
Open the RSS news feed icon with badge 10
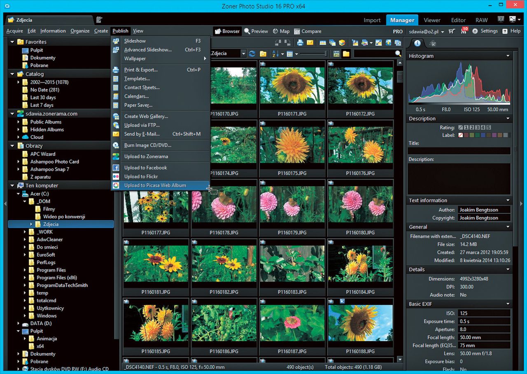[x=464, y=30]
